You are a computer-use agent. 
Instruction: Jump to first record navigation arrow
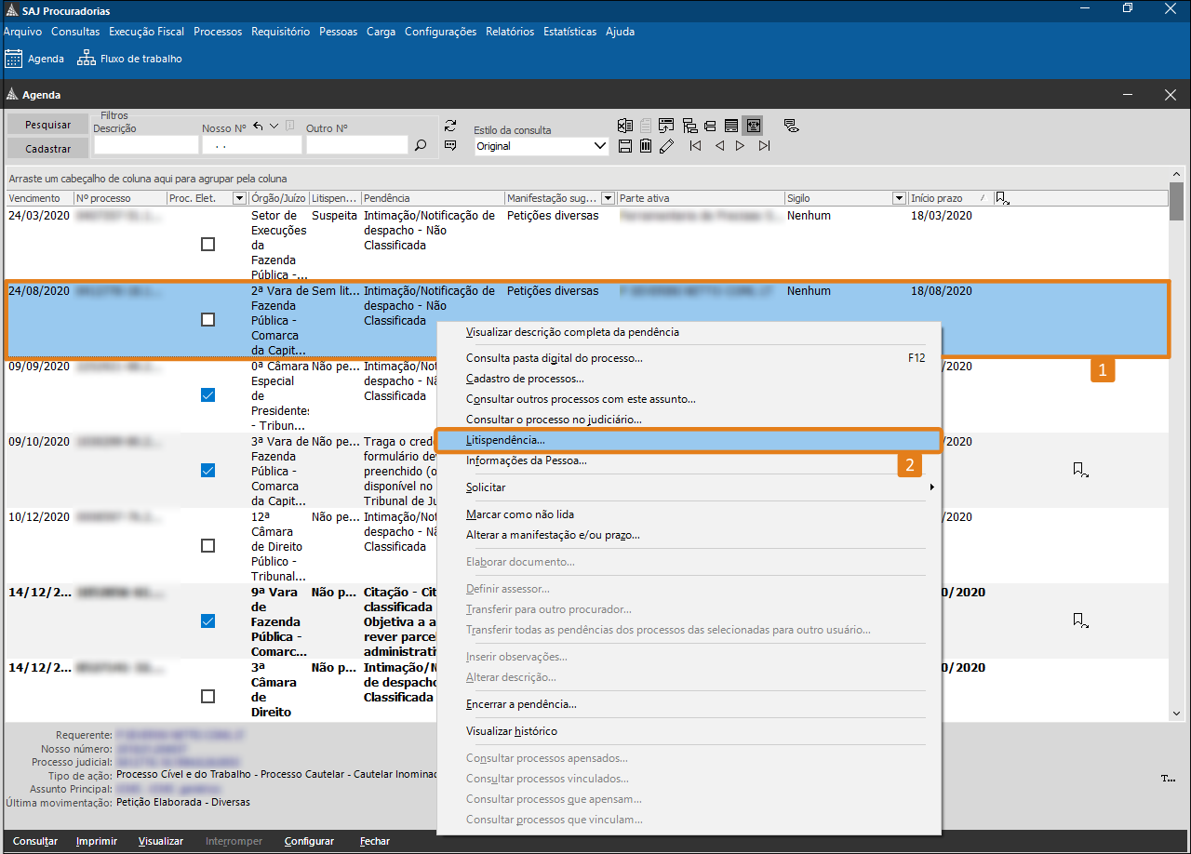[695, 146]
